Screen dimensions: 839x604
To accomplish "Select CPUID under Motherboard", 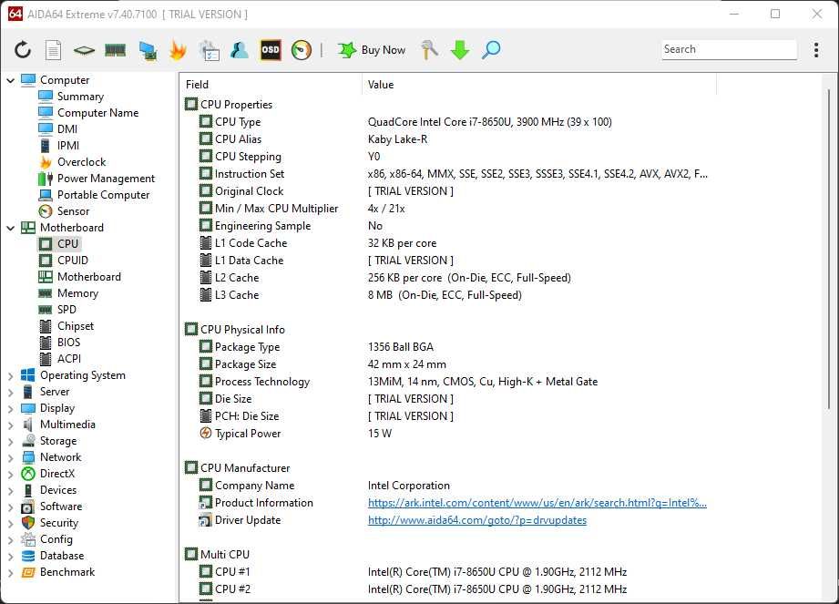I will (72, 261).
